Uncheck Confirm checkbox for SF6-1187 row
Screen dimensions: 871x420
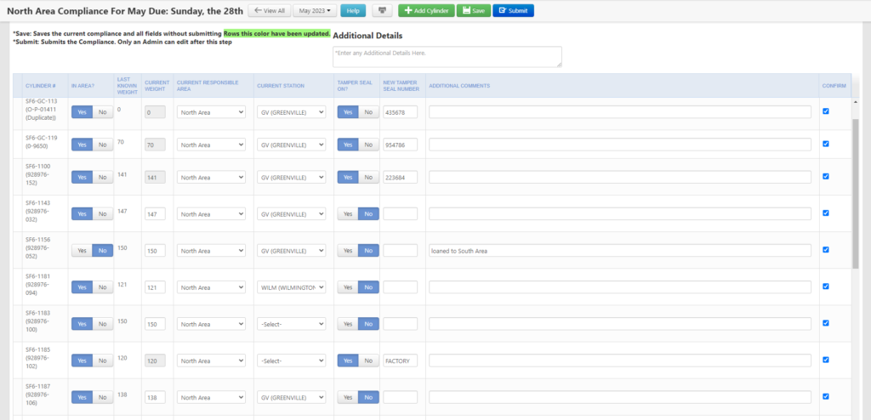pos(826,396)
